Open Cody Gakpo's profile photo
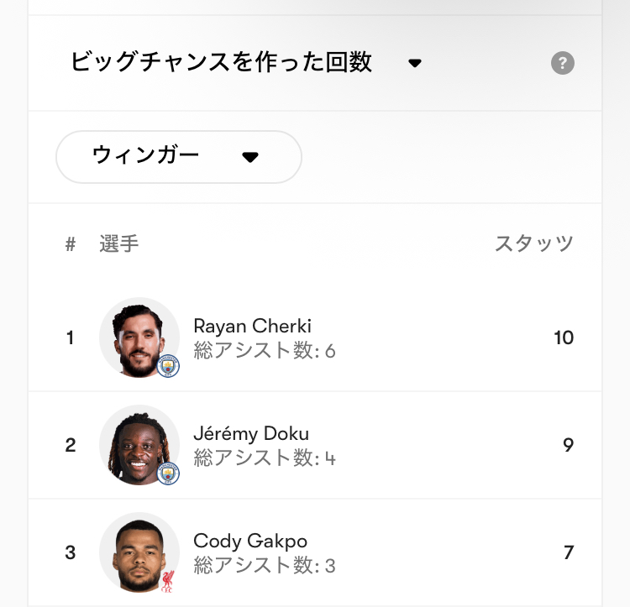 pos(137,552)
